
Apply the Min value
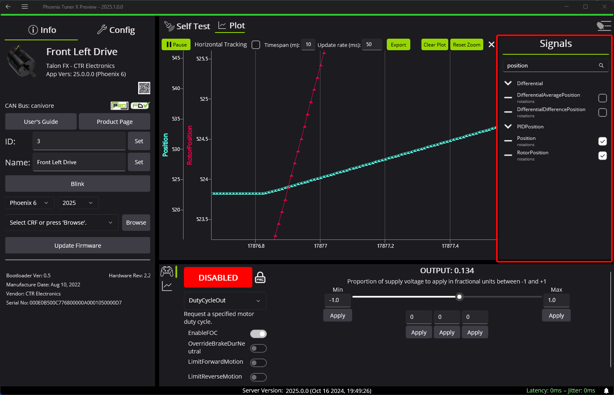click(338, 316)
